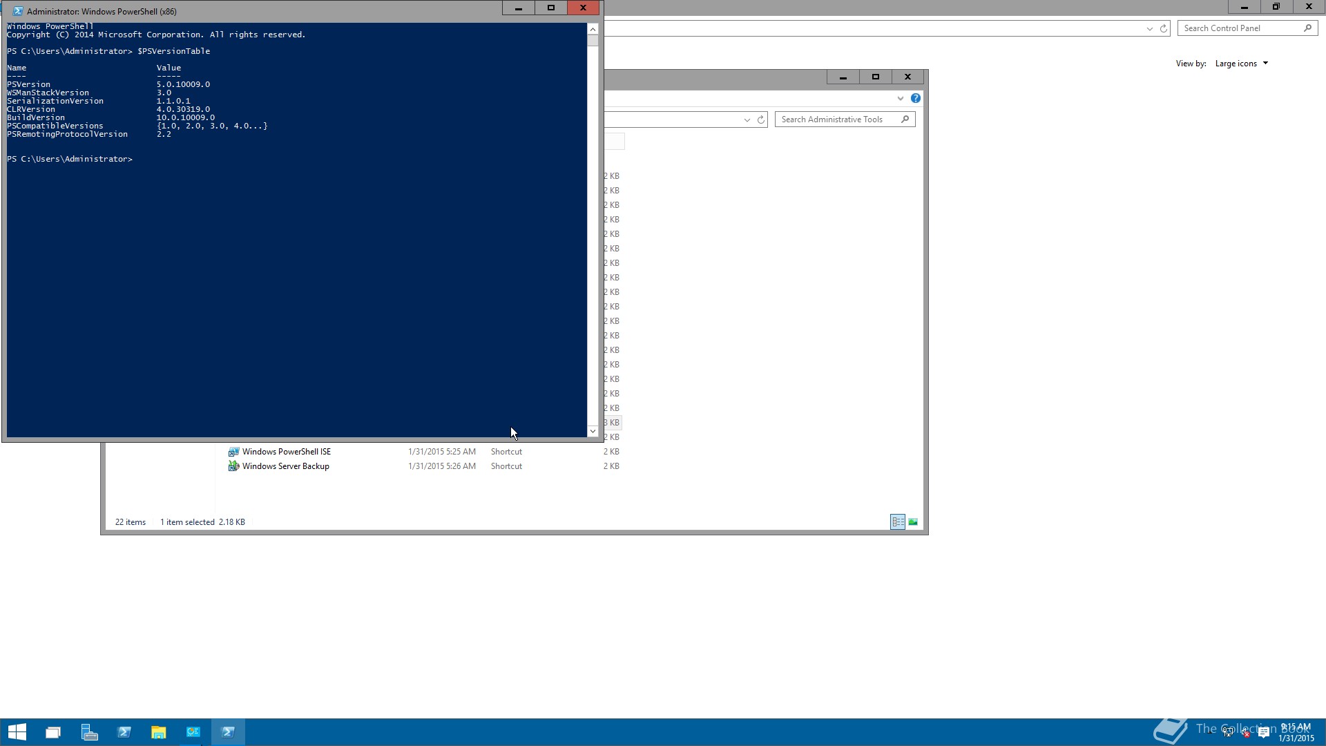Image resolution: width=1326 pixels, height=746 pixels.
Task: Minimize the PowerShell (x86) window
Action: (519, 8)
